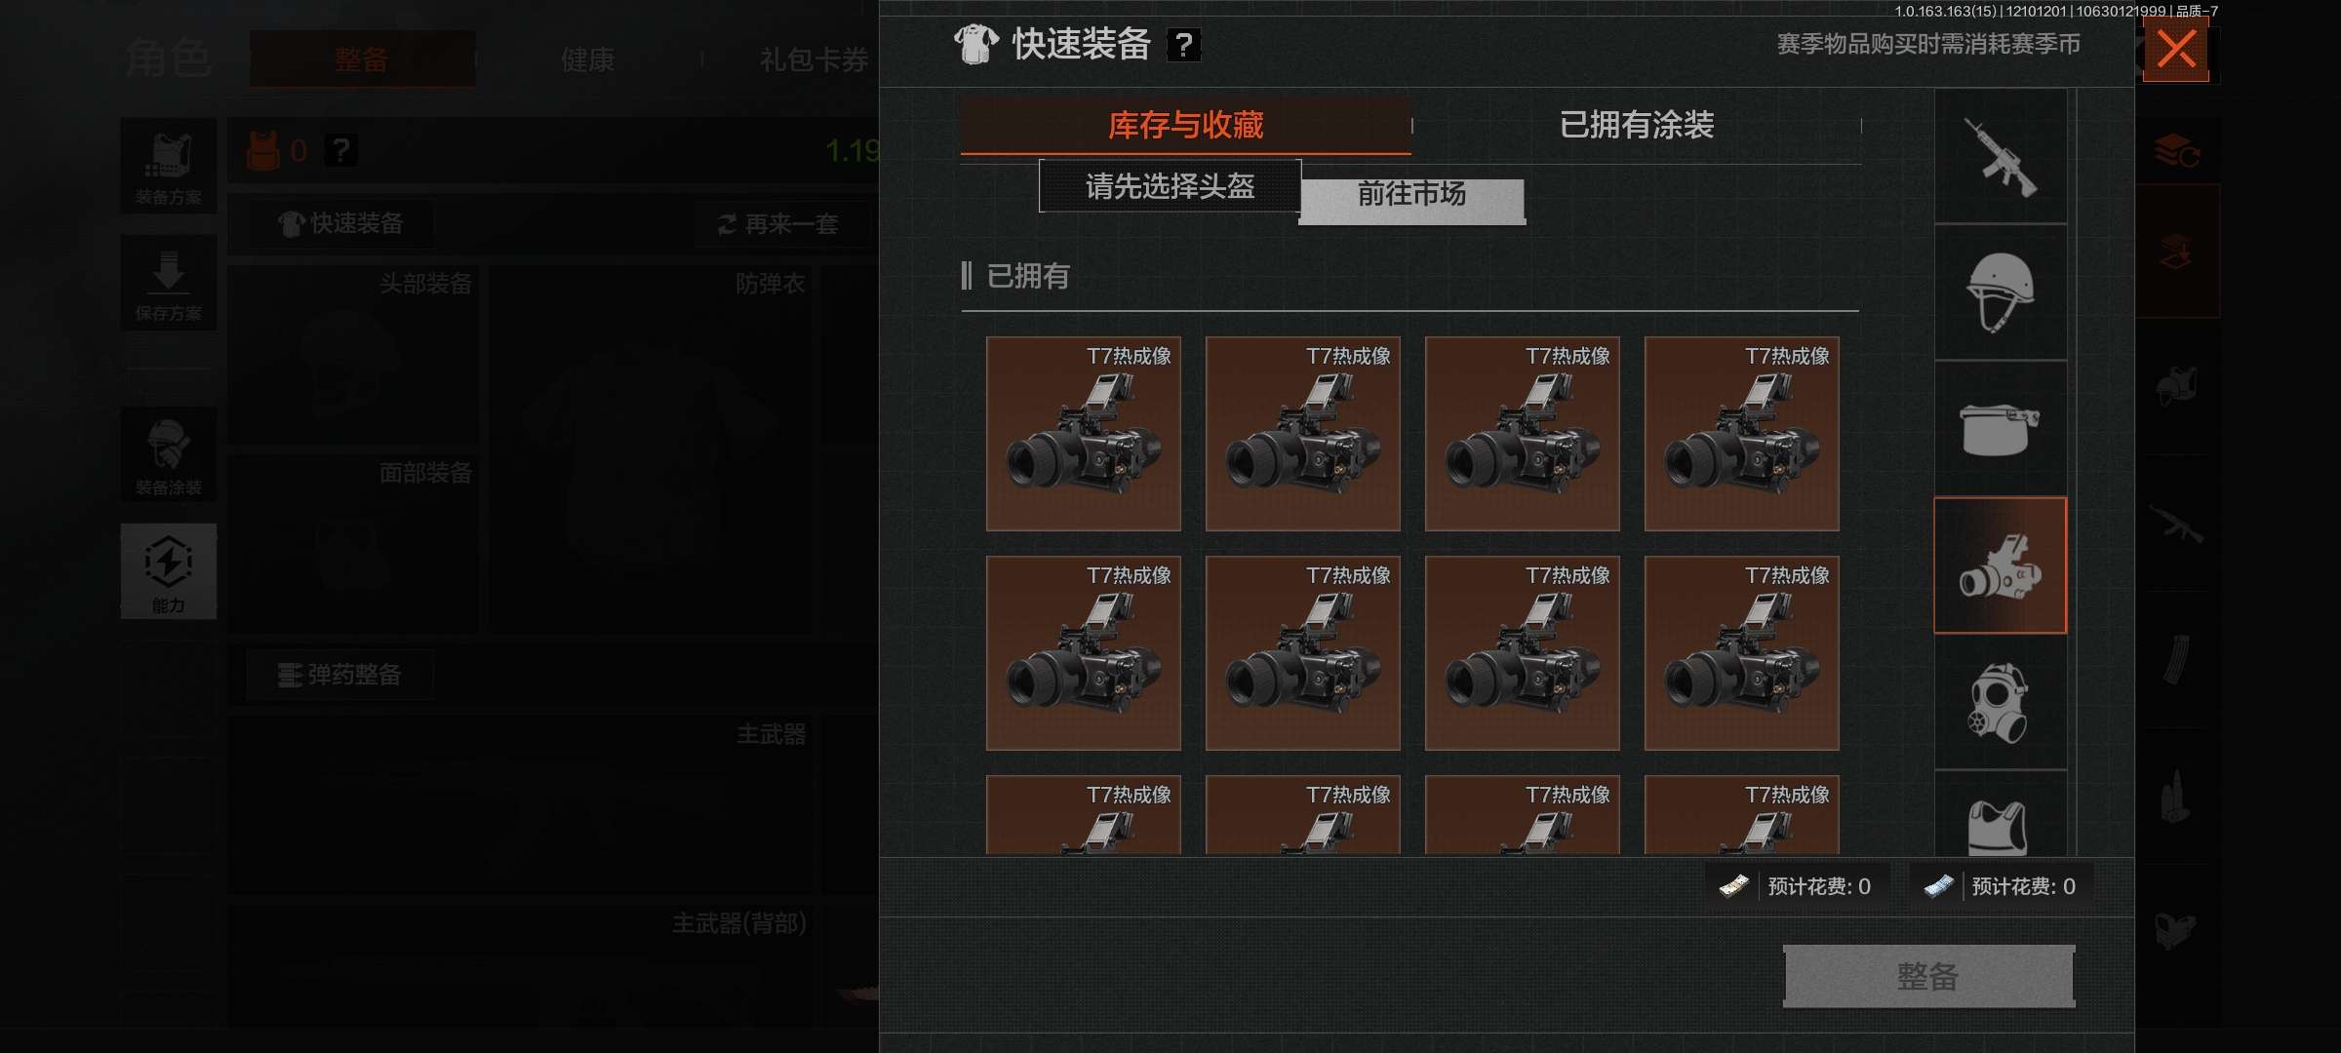Viewport: 2341px width, 1053px height.
Task: Choose the gas mask category icon
Action: click(2001, 702)
